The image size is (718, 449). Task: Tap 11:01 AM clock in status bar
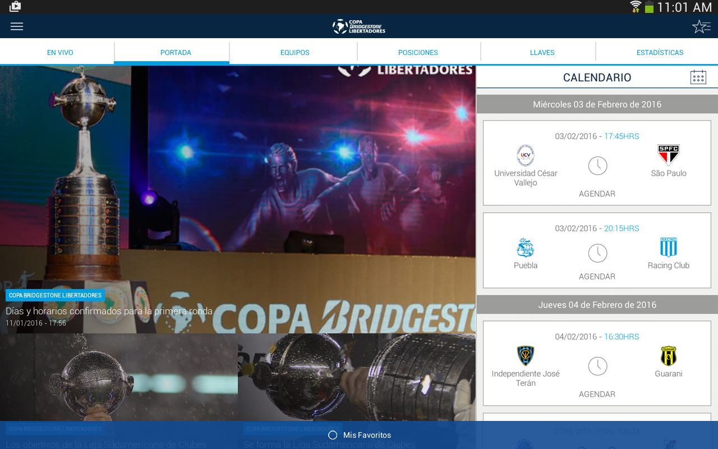point(684,7)
